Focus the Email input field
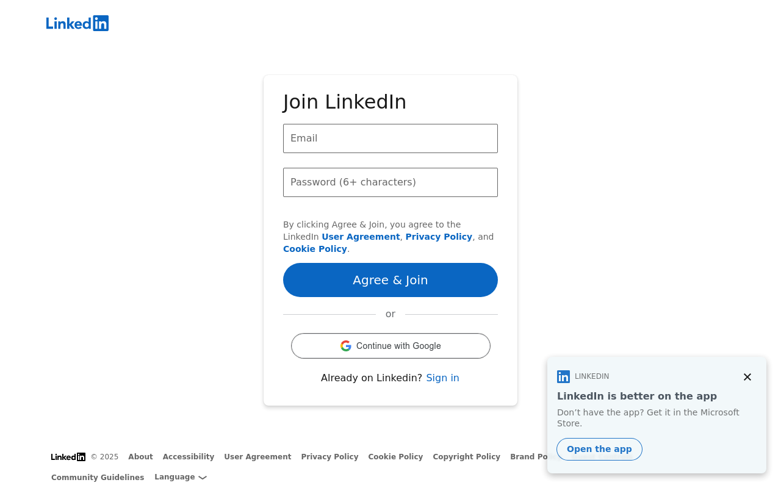This screenshot has height=488, width=781. [x=390, y=138]
